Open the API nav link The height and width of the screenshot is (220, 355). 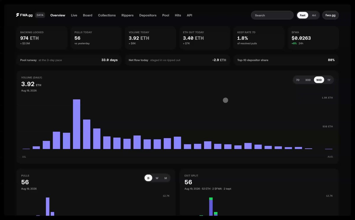pyautogui.click(x=189, y=15)
